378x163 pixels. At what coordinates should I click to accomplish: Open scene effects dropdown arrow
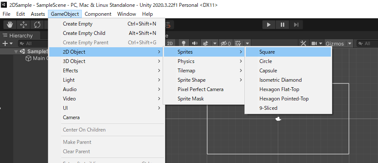(215, 43)
